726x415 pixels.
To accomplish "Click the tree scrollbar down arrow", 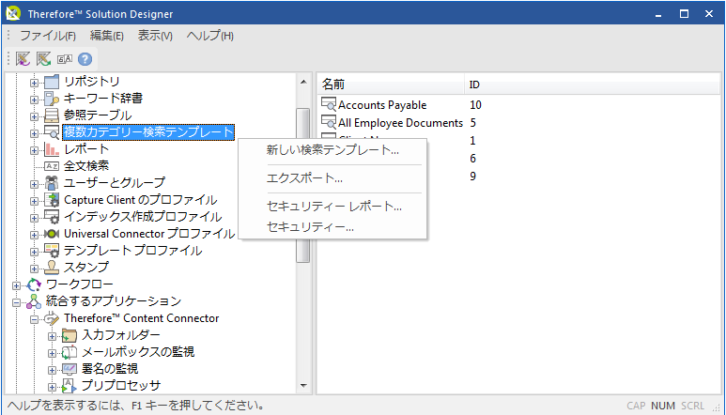I will pyautogui.click(x=302, y=385).
